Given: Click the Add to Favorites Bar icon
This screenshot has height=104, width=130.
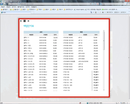Looking at the screenshot, I should coord(11,9).
